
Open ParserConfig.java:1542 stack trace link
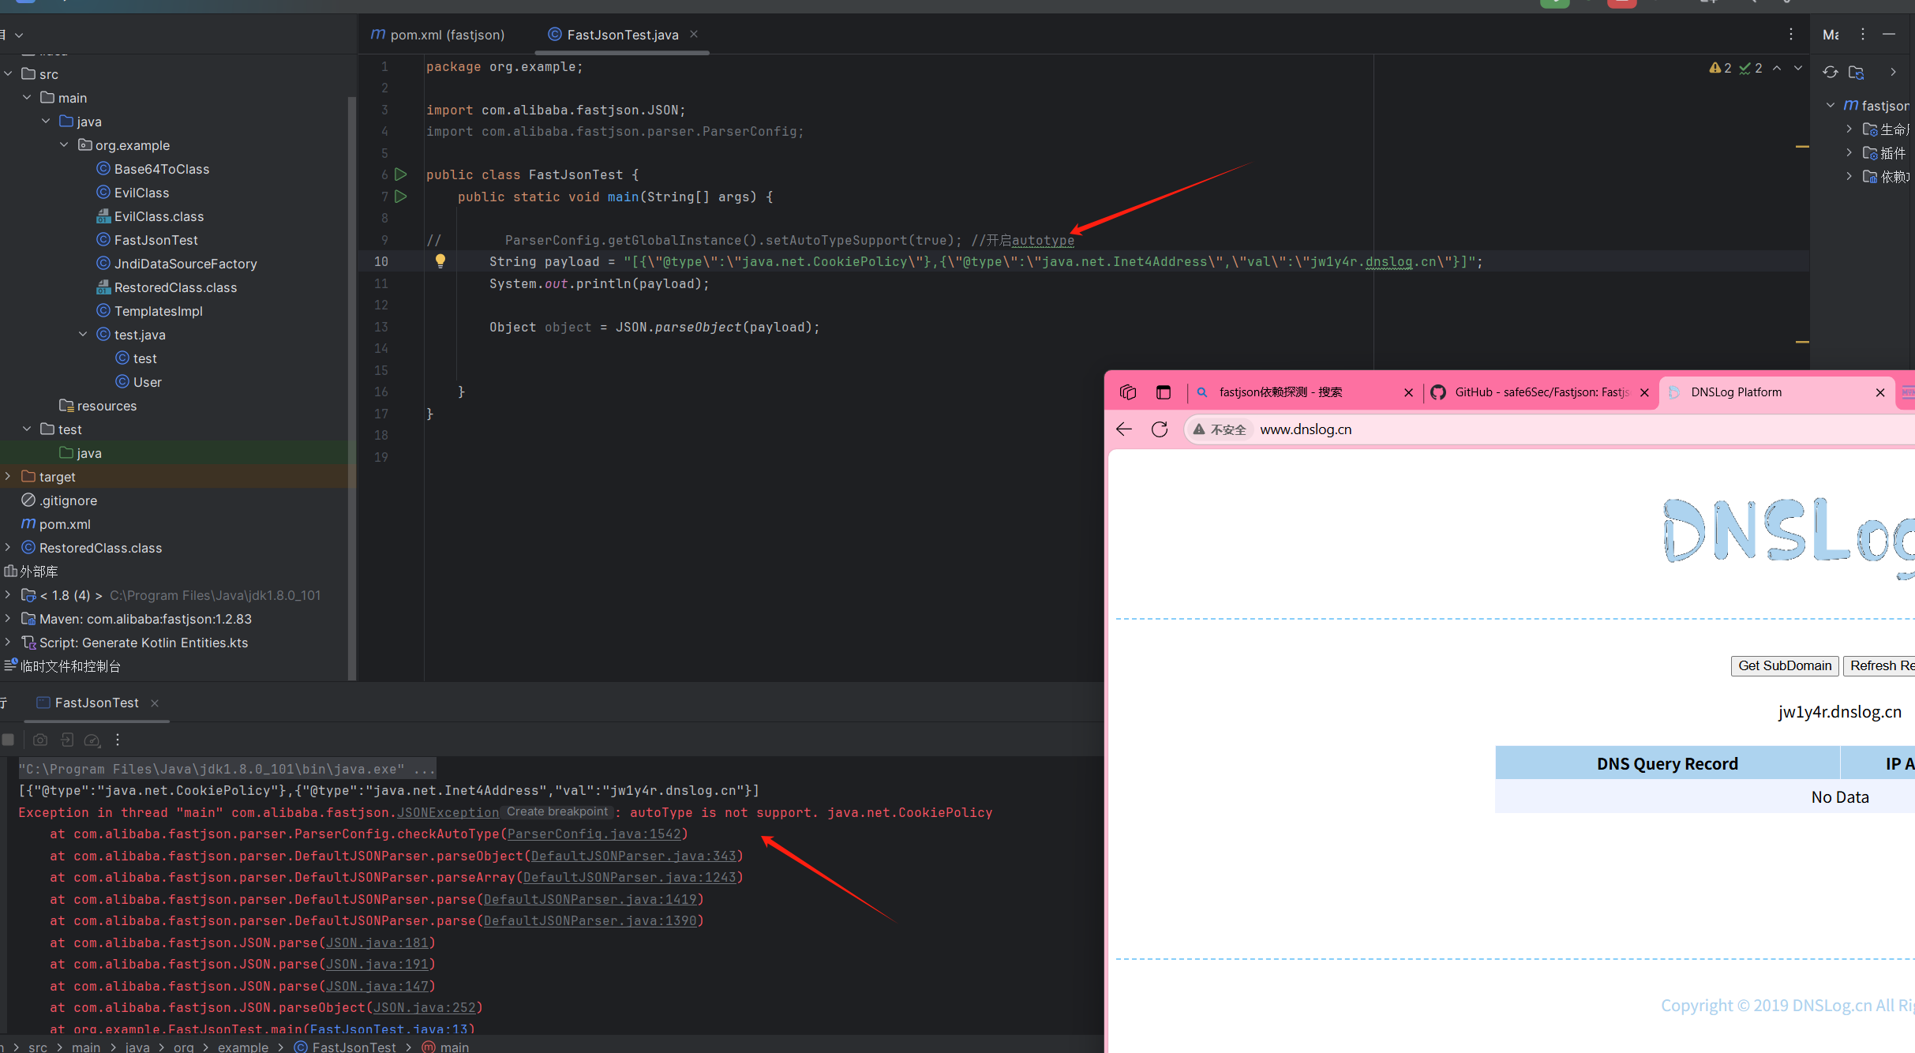coord(594,834)
